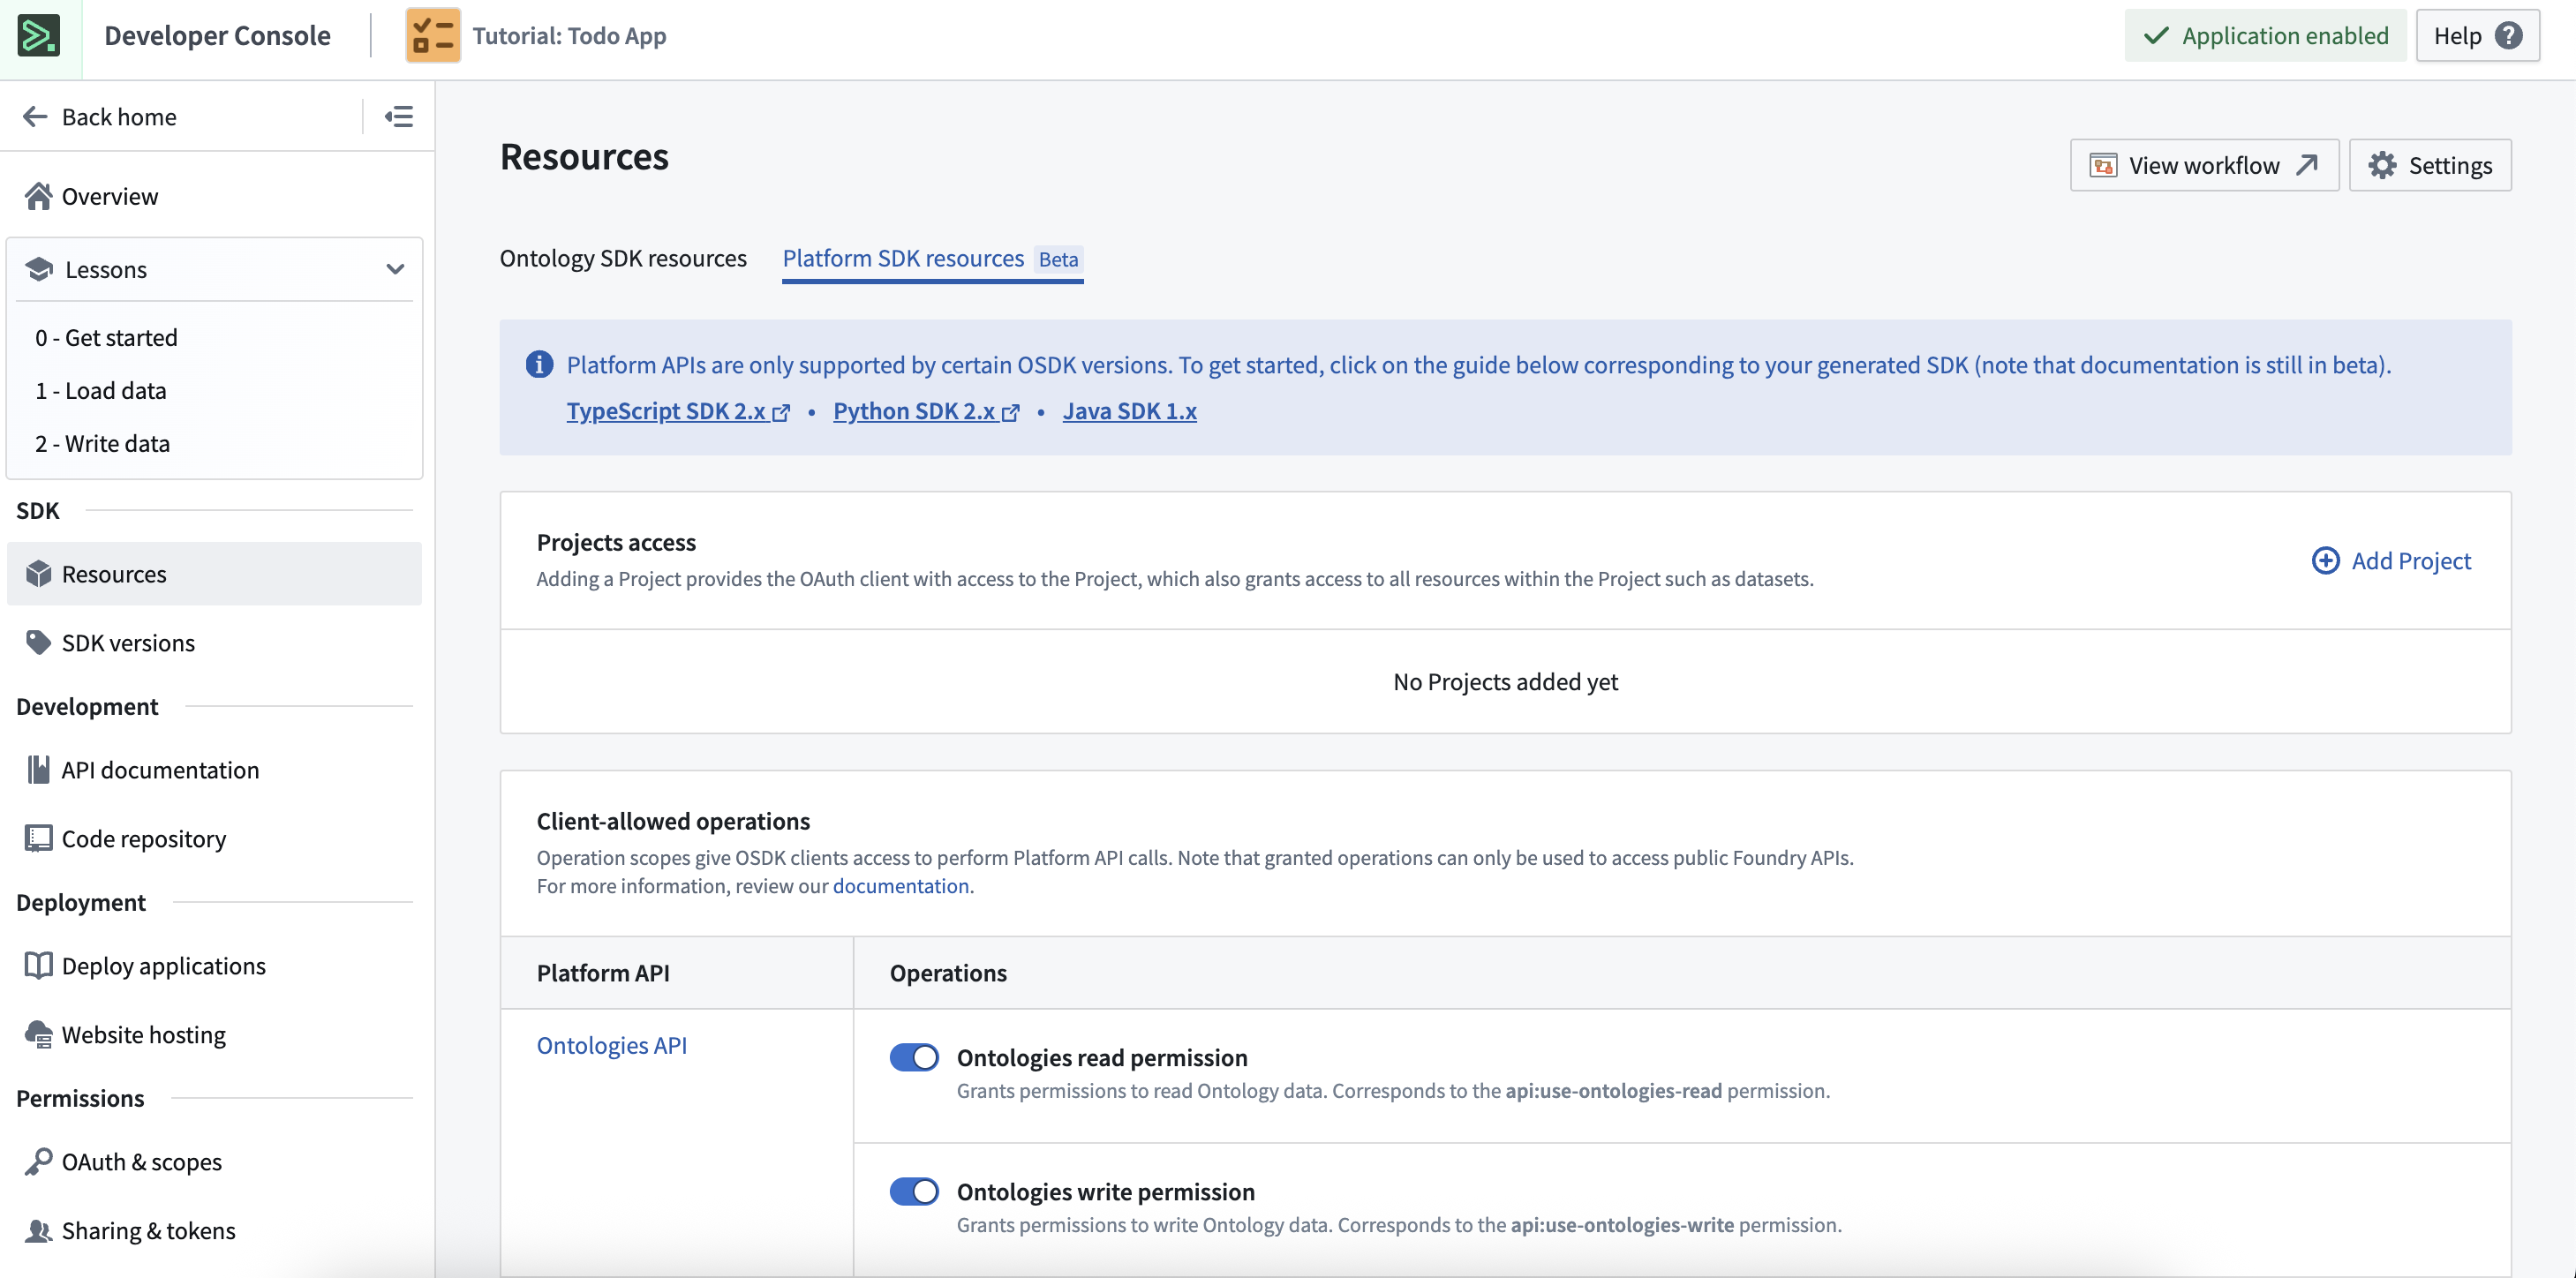Open SDK versions from the sidebar
Screen dimensions: 2576x1278
pos(127,642)
